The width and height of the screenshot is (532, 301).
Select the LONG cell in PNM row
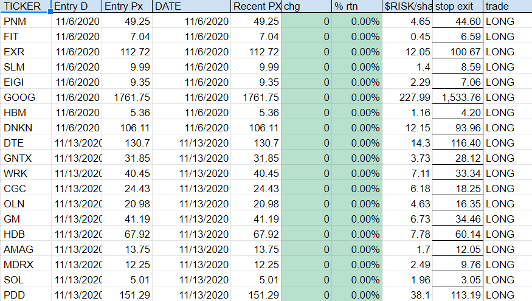pos(508,21)
